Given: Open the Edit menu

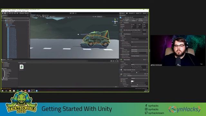Looking at the screenshot, I should (x=5, y=11).
